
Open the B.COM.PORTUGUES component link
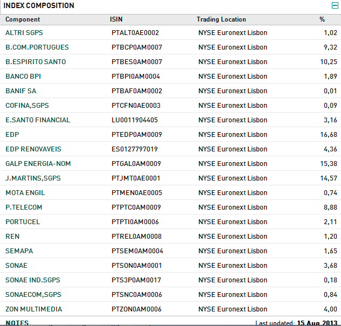click(37, 47)
